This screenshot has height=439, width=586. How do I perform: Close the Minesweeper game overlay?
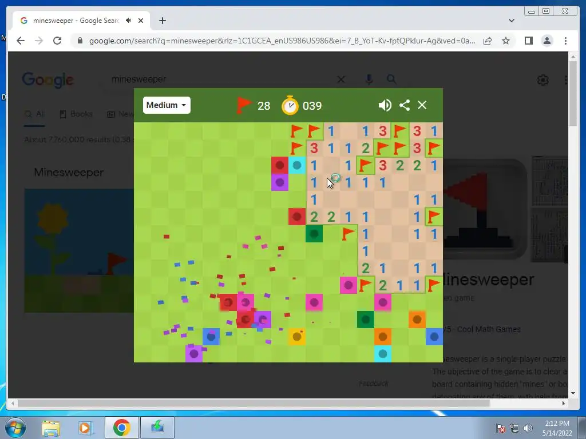pyautogui.click(x=422, y=105)
